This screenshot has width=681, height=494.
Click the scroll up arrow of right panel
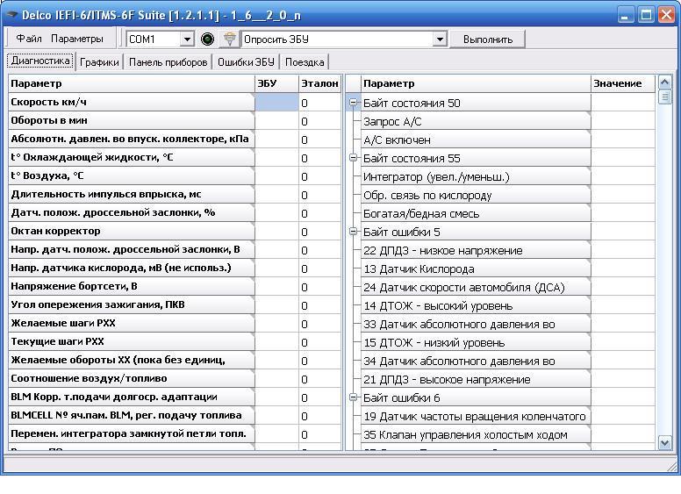[x=665, y=82]
